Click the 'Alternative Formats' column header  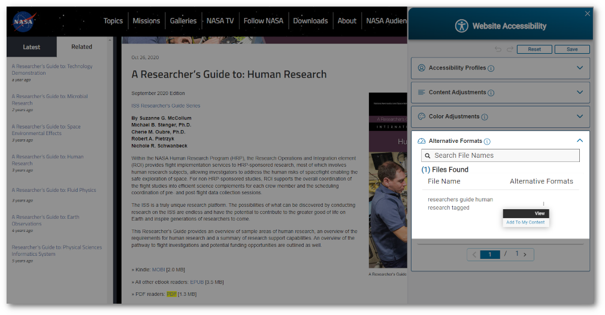point(542,181)
